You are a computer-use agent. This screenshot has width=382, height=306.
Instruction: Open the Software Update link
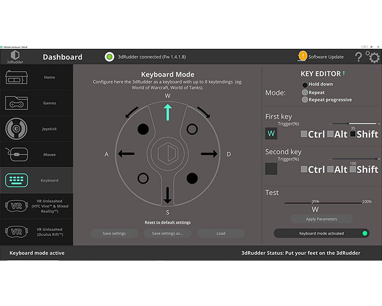coord(326,57)
